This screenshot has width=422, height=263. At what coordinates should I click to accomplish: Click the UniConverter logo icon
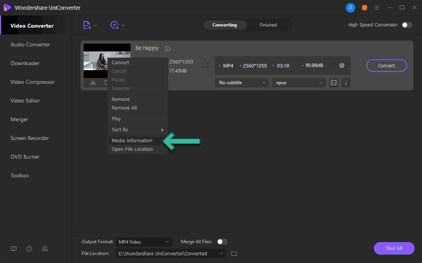[7, 7]
